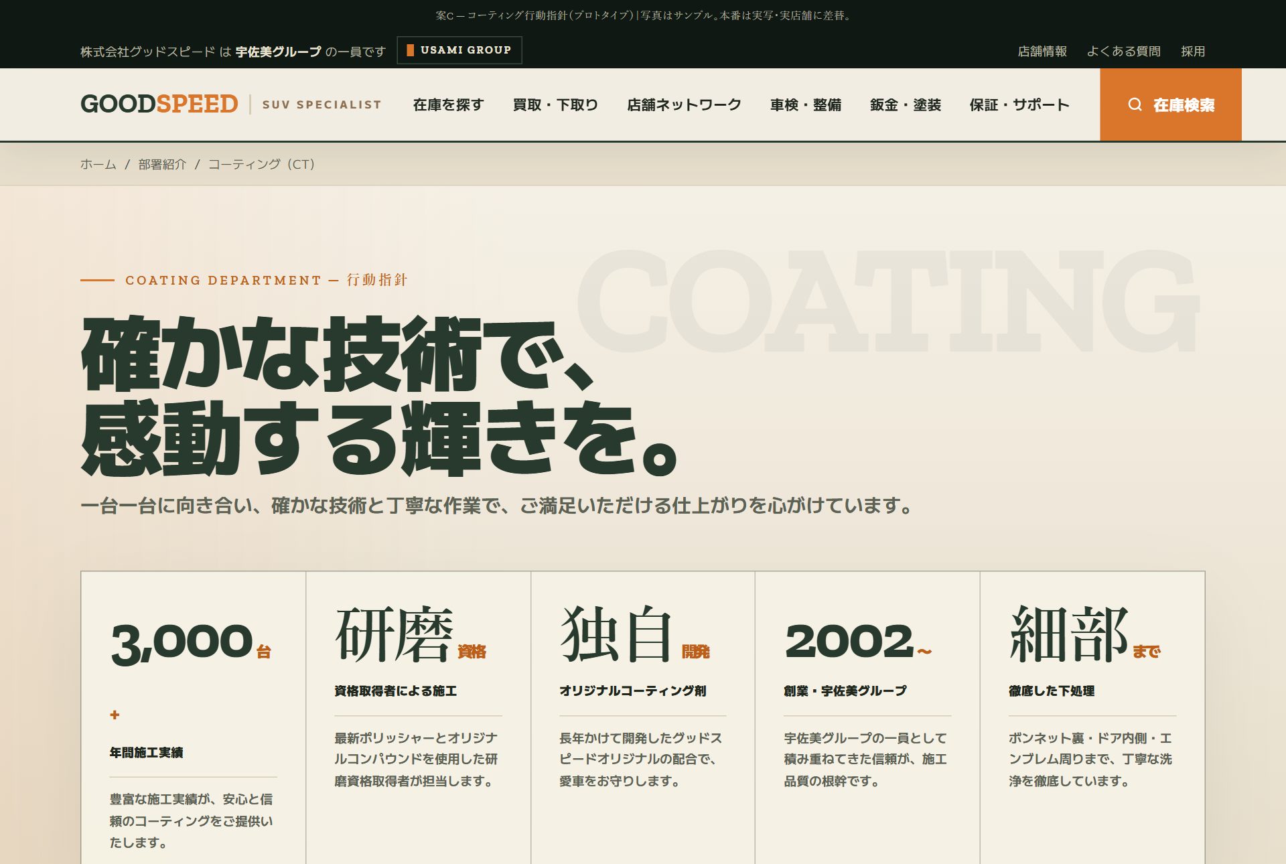Click SUV SPECIALIST tagline

point(321,104)
